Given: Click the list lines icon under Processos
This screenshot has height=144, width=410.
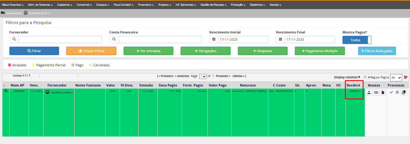Looking at the screenshot, I should tap(397, 92).
